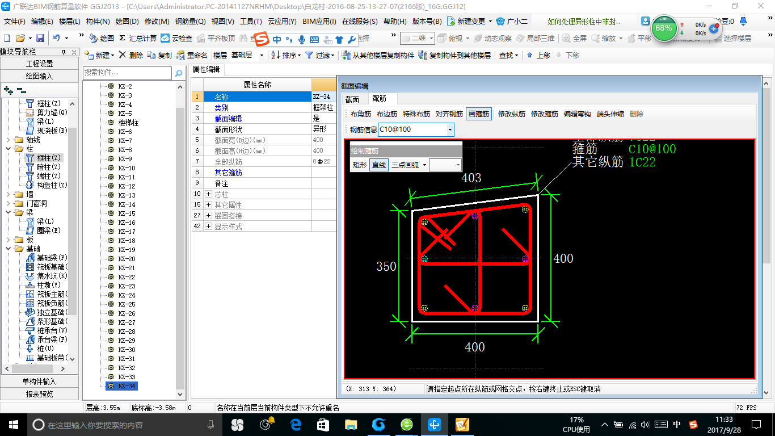Switch to the 截面 tab
This screenshot has width=775, height=436.
[352, 99]
